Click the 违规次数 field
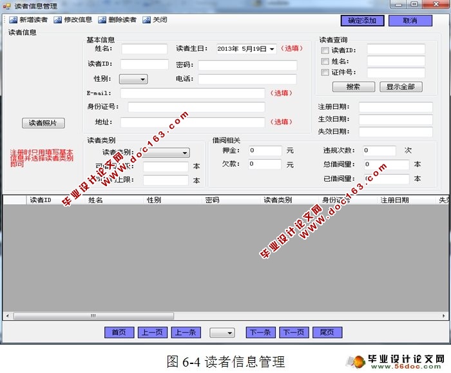 [379, 150]
